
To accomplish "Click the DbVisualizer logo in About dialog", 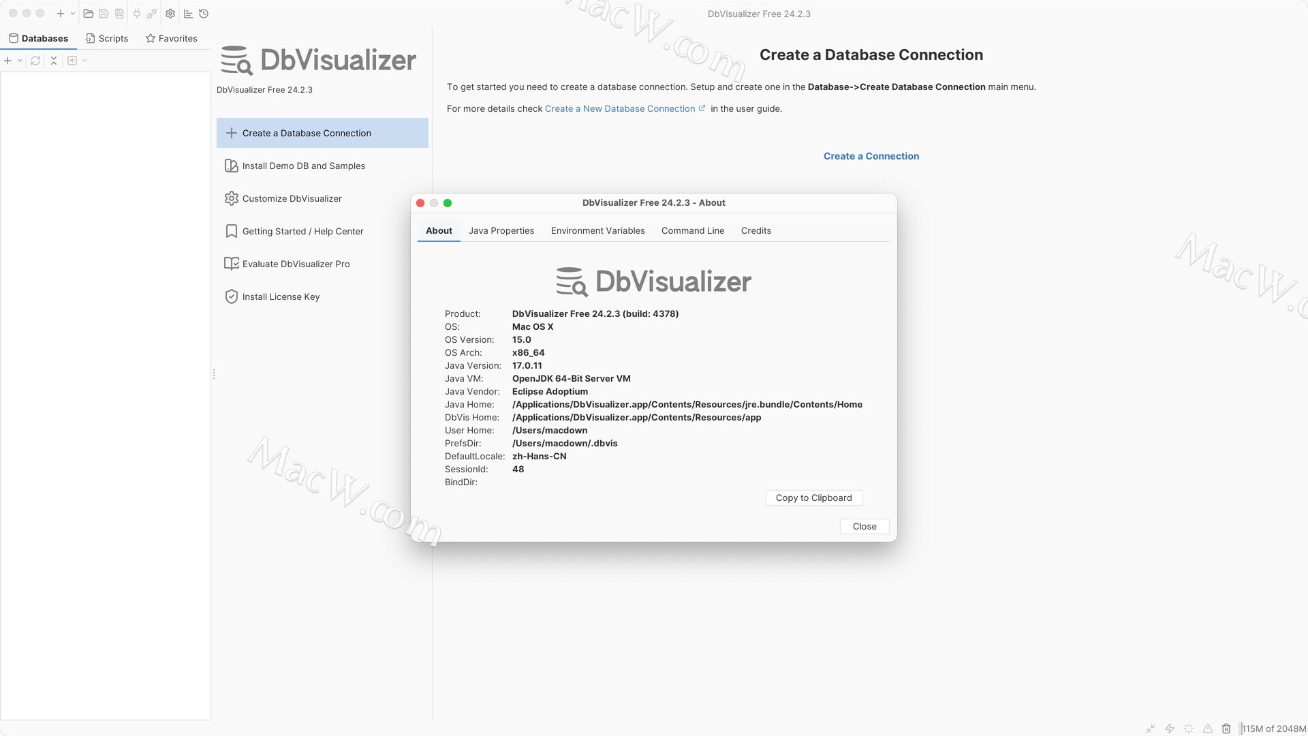I will (653, 281).
